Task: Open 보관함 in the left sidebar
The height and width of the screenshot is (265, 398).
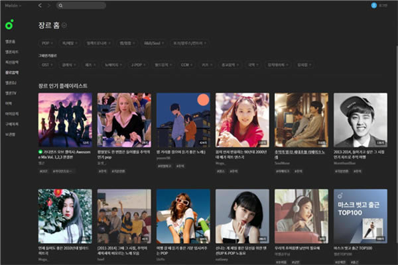Action: pos(10,134)
